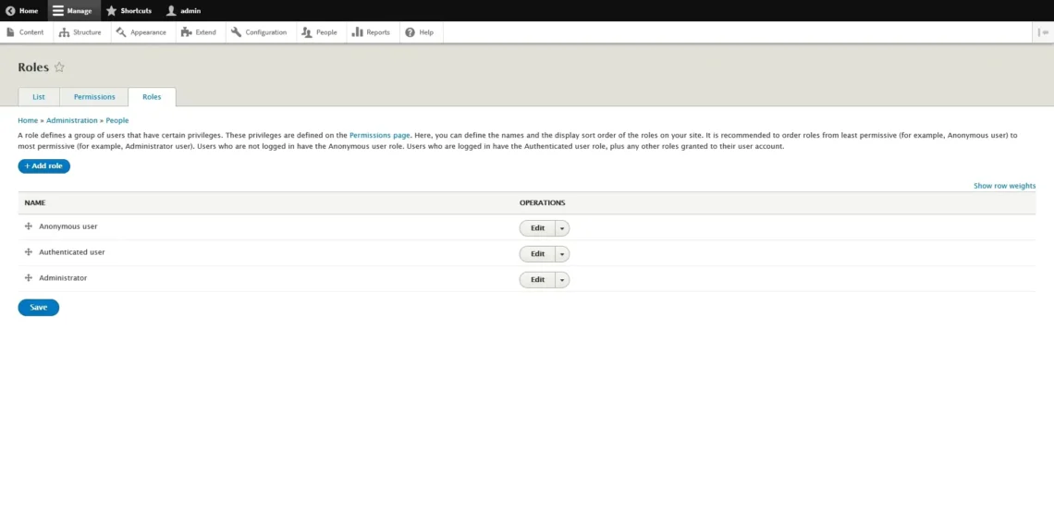The width and height of the screenshot is (1054, 512).
Task: Add Roles page to shortcuts star
Action: tap(59, 67)
